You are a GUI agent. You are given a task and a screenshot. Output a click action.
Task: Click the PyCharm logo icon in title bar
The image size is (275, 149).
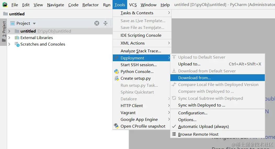(5, 5)
